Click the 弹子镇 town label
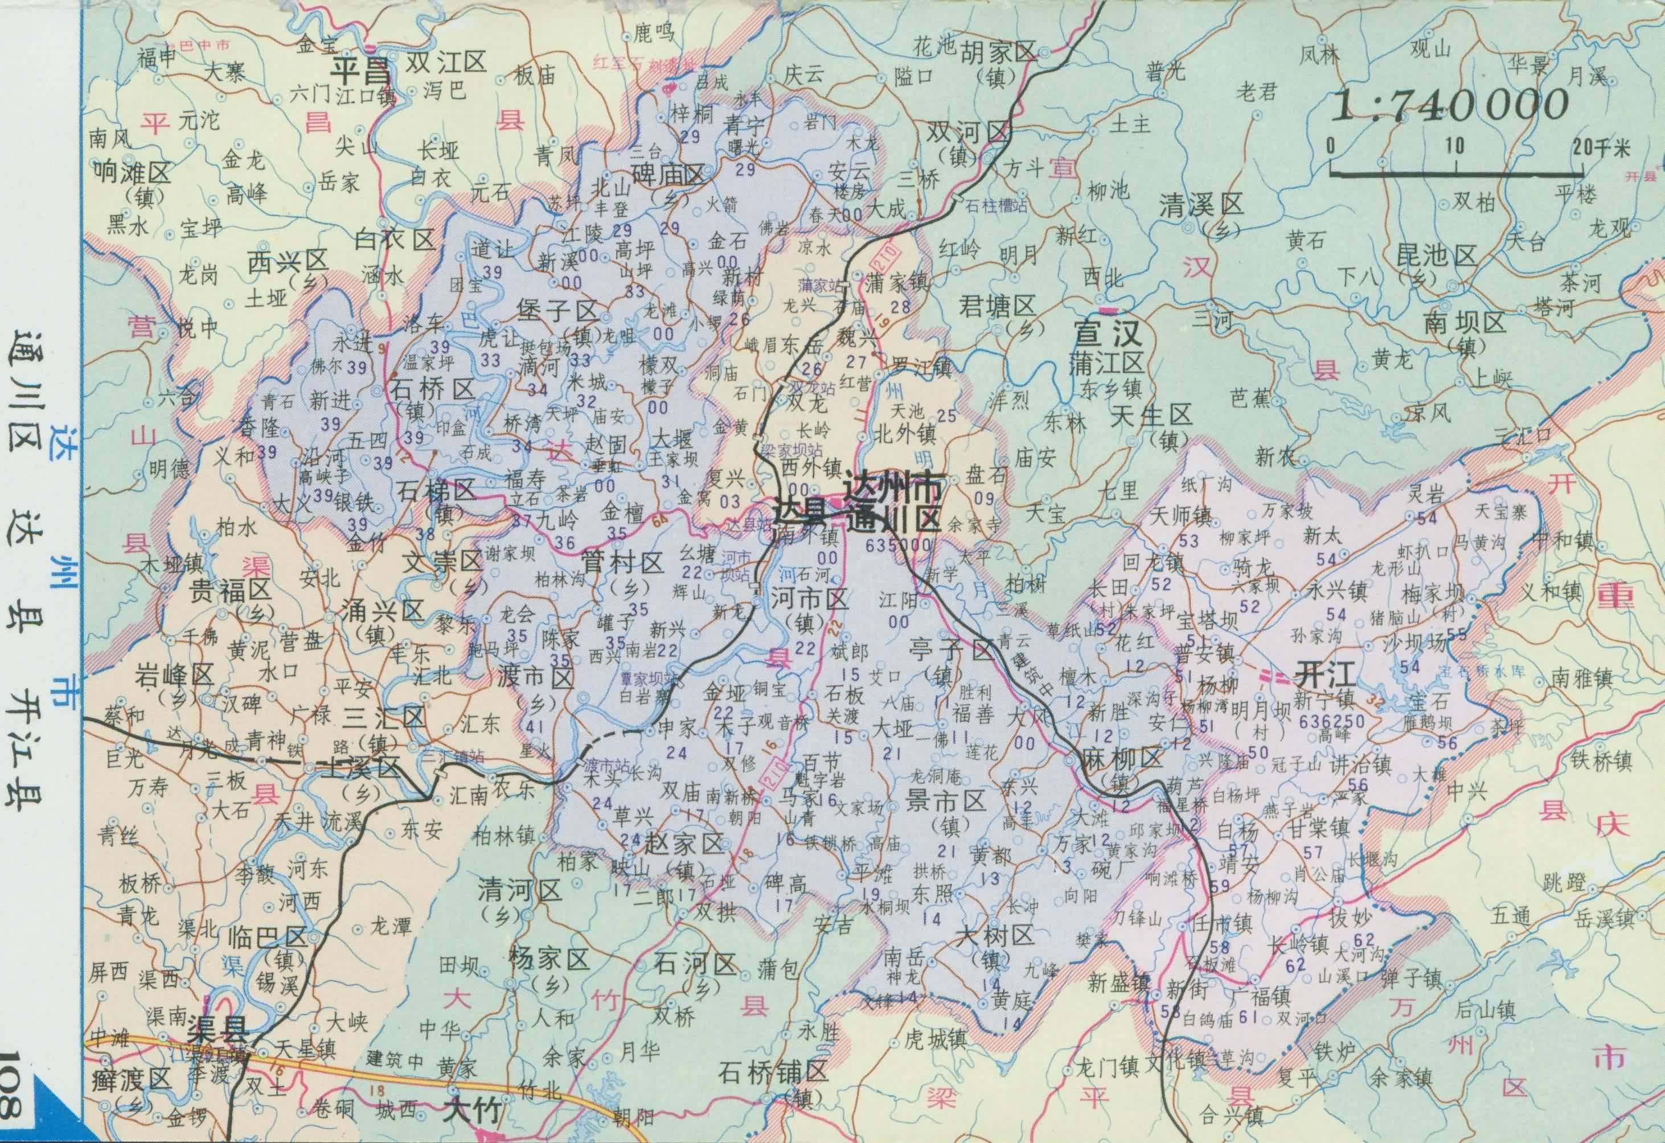 [x=1410, y=978]
